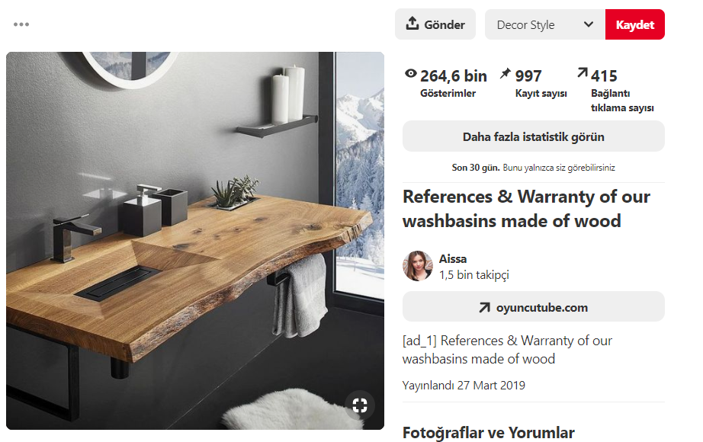The image size is (703, 442).
Task: Click the Kaydet save button
Action: [x=635, y=24]
